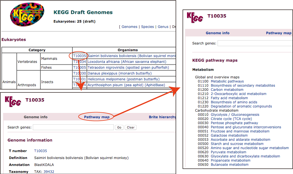Click the Go button next to search
Viewport: 293px width, 174px height.
119,127
